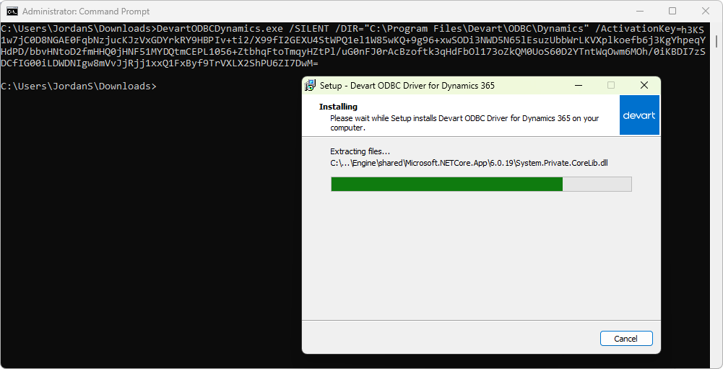The image size is (723, 369).
Task: Click the 'Installing' heading text
Action: pos(338,107)
